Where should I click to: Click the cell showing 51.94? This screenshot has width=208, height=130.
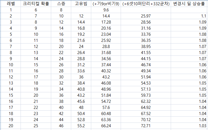(x=146, y=77)
